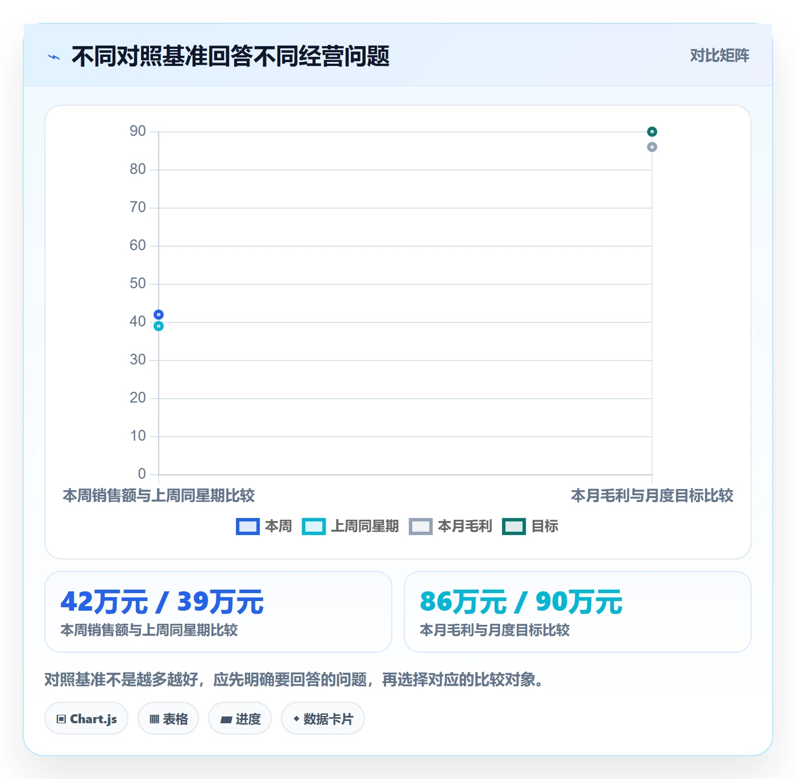Click the y-axis value 40
Image resolution: width=796 pixels, height=779 pixels.
(138, 322)
